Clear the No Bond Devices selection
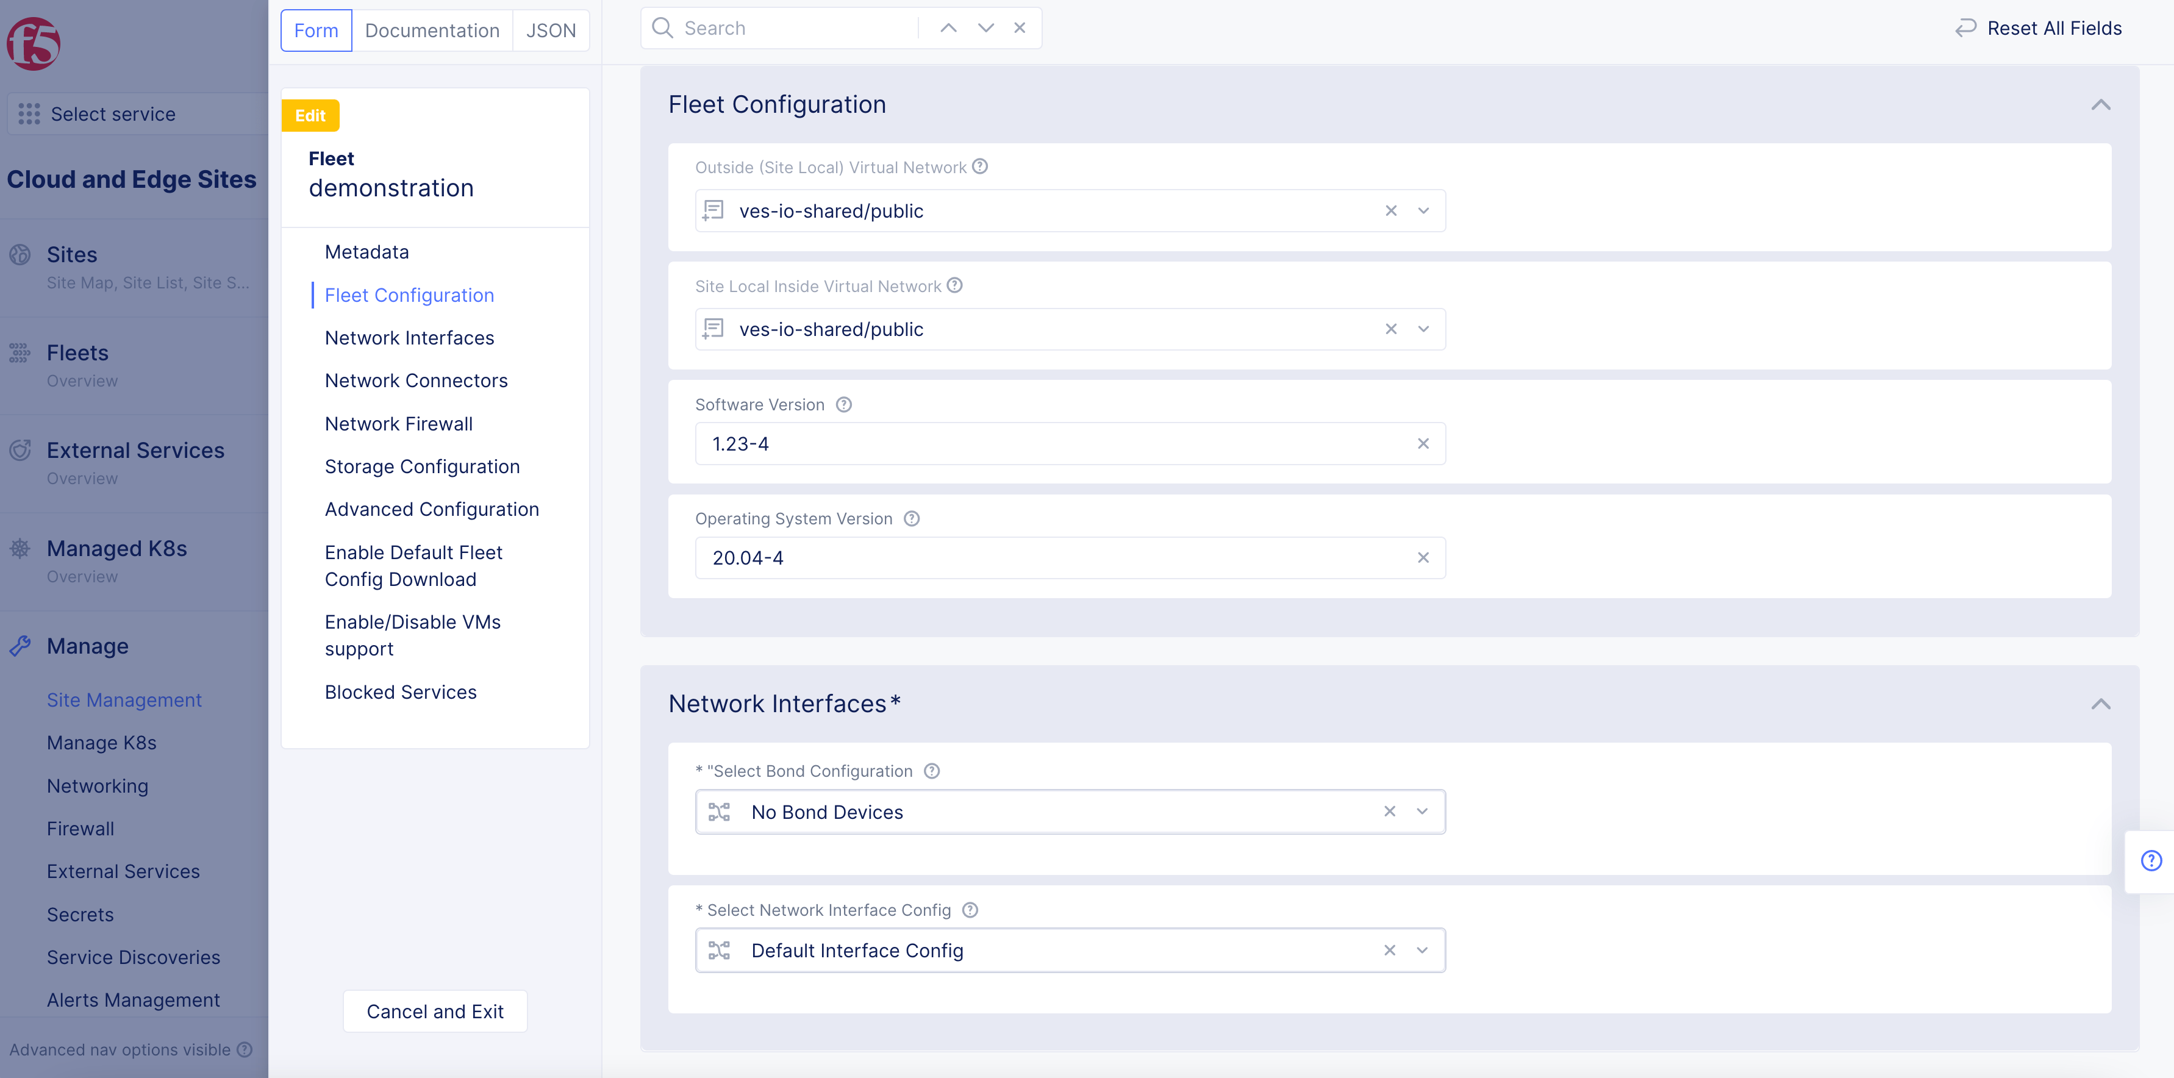Image resolution: width=2174 pixels, height=1078 pixels. [x=1389, y=812]
